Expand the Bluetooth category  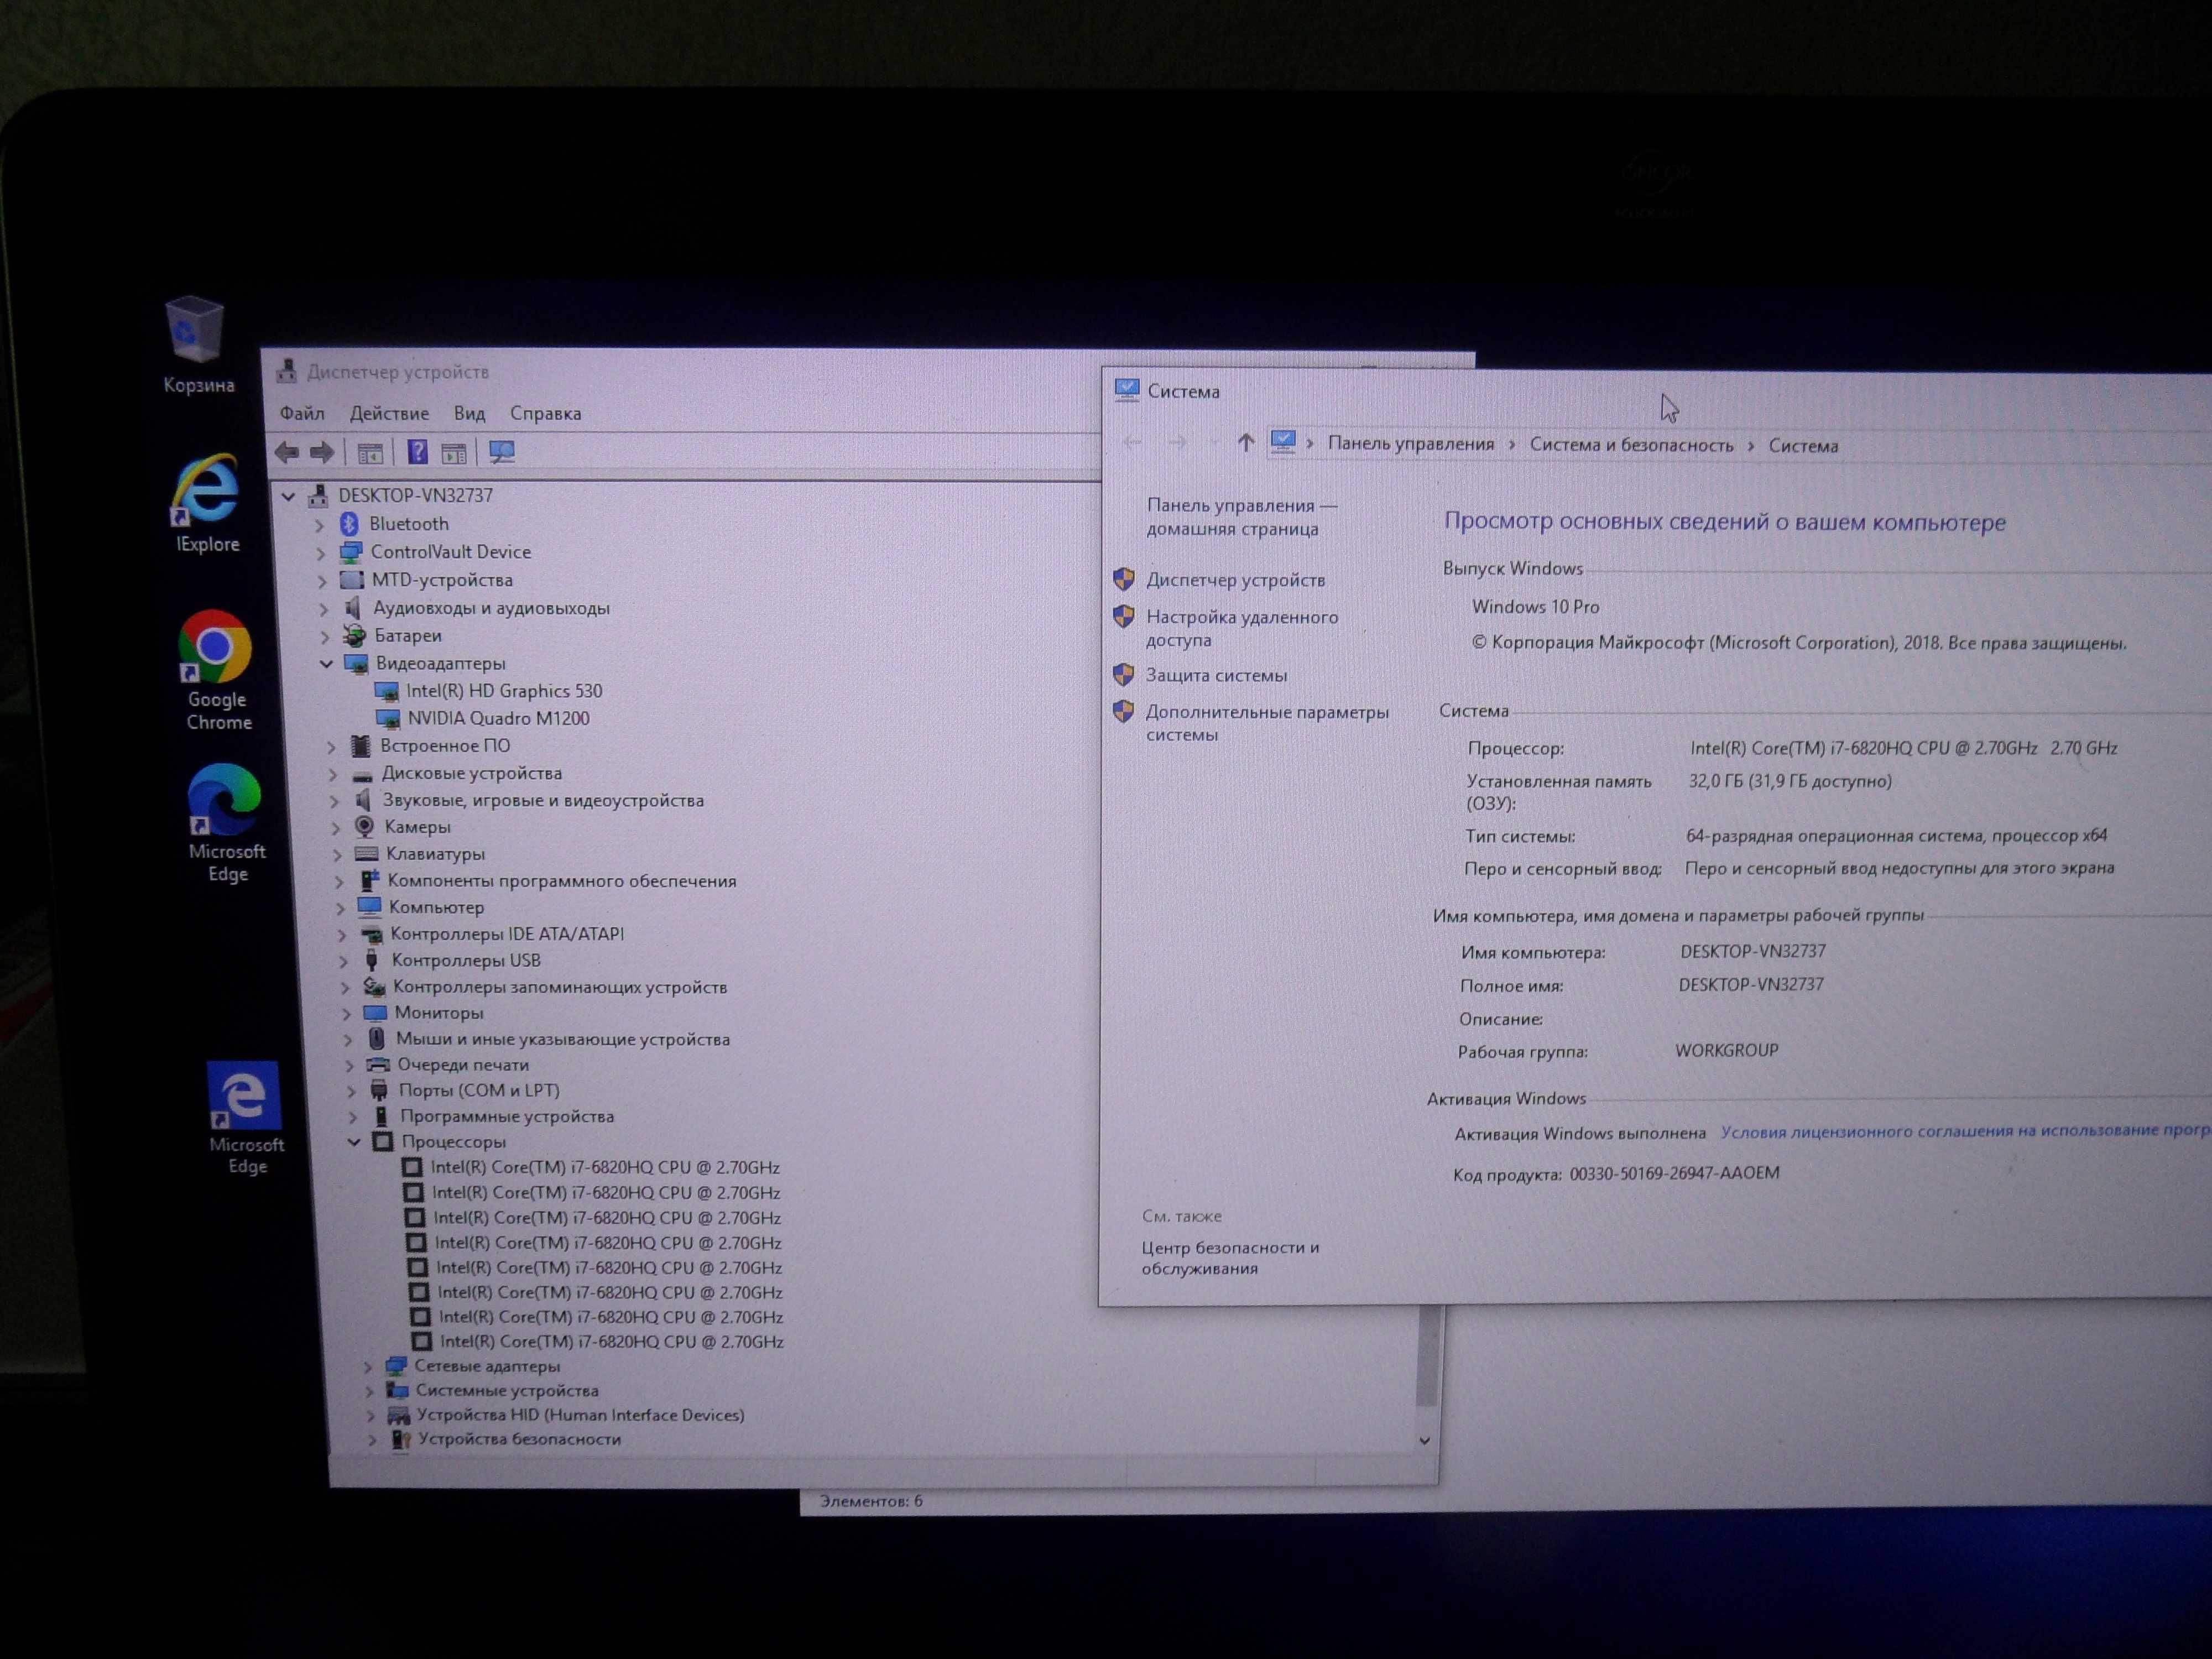pyautogui.click(x=320, y=525)
